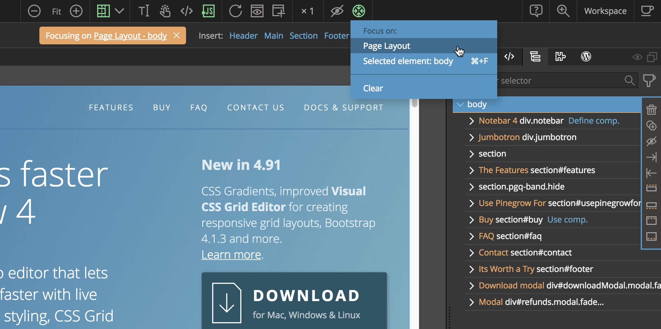
Task: Open the puzzle piece components panel
Action: point(560,57)
